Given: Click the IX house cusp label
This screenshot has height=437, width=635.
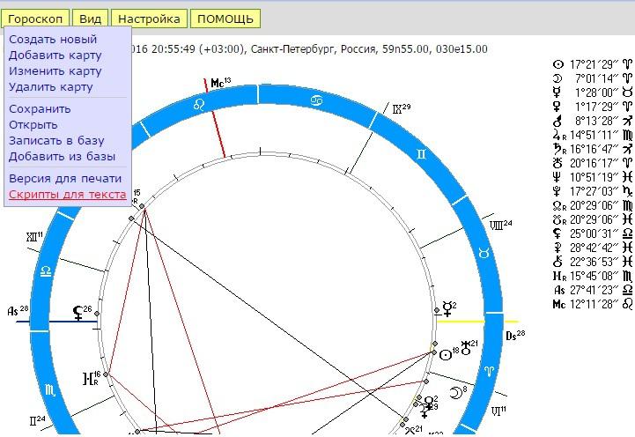Looking at the screenshot, I should click(x=402, y=108).
